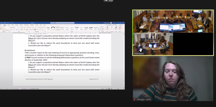The width and height of the screenshot is (216, 107).
Task: Toggle Show/Hide paragraph marks
Action: [44, 27]
